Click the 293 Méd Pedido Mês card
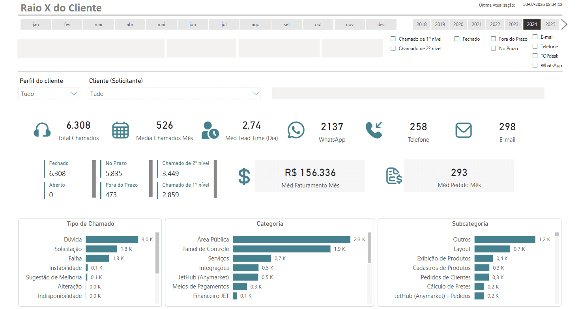 tap(459, 176)
